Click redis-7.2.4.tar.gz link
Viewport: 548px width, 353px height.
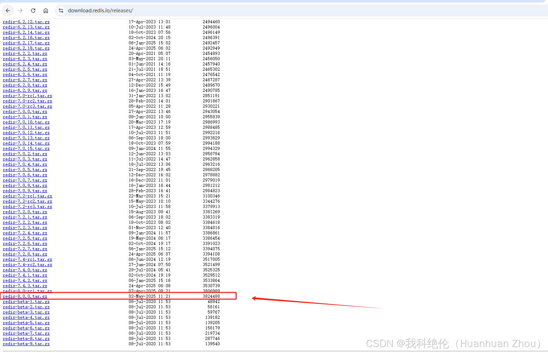pyautogui.click(x=25, y=233)
